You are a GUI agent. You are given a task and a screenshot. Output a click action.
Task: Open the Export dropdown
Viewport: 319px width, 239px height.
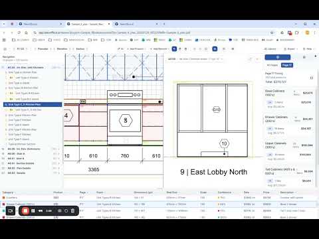(291, 49)
